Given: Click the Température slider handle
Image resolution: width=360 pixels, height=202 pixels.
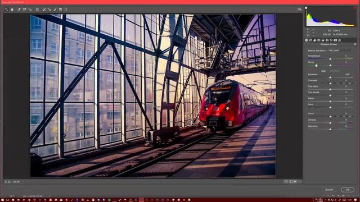Looking at the screenshot, I should [330, 59].
